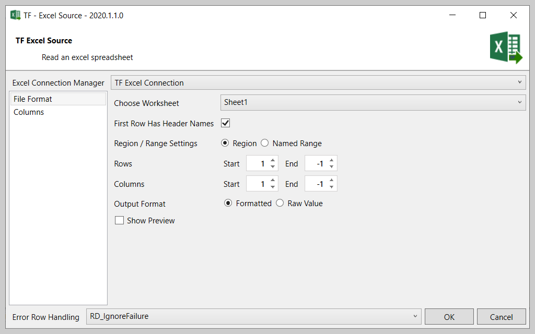Increment the Columns Start value with up arrow
Image resolution: width=535 pixels, height=334 pixels.
click(272, 181)
